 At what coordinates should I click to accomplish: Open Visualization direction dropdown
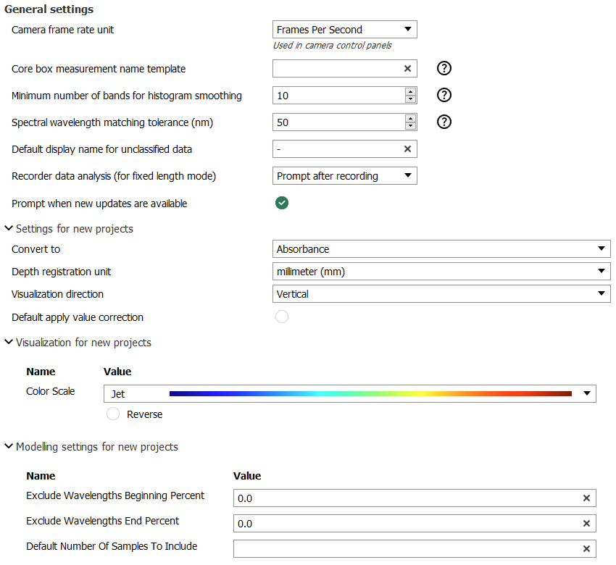(441, 293)
